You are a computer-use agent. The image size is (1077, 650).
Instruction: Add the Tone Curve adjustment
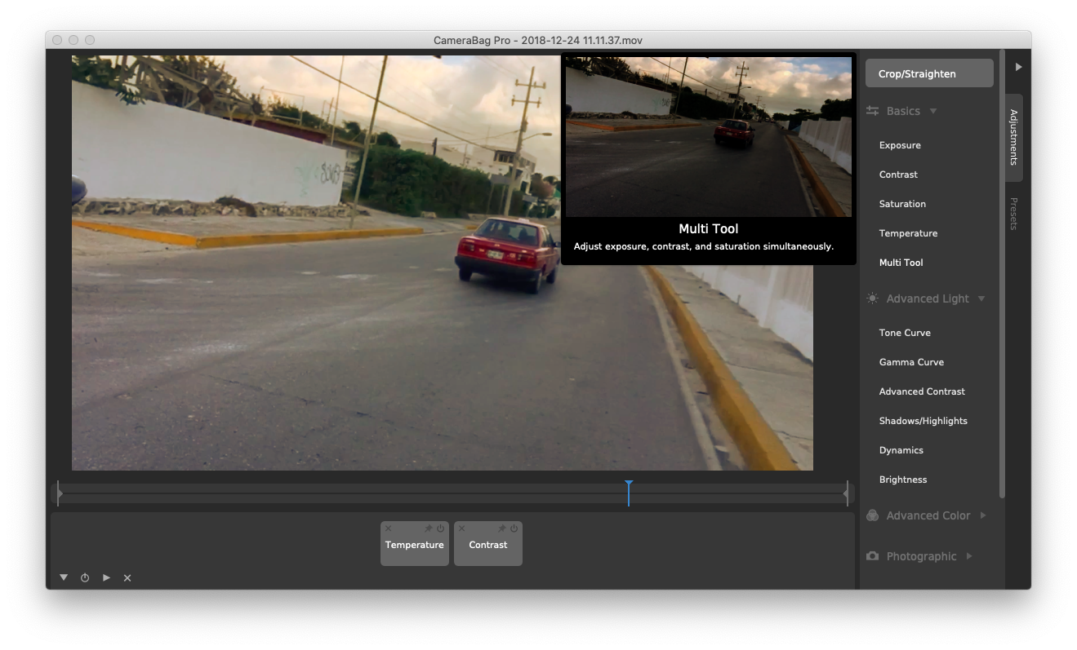click(905, 333)
